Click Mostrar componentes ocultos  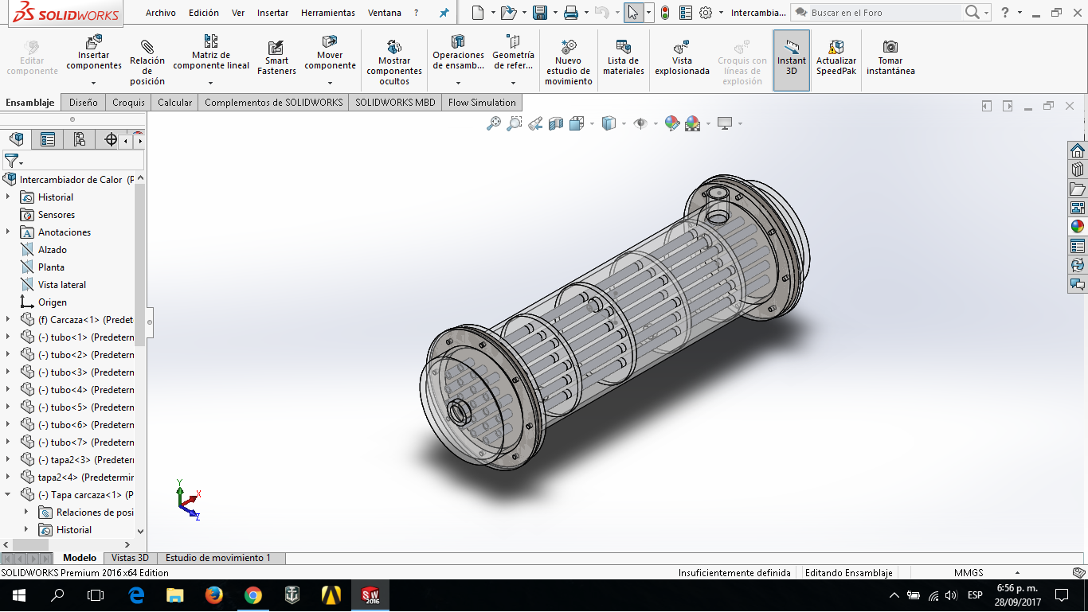[x=394, y=62]
